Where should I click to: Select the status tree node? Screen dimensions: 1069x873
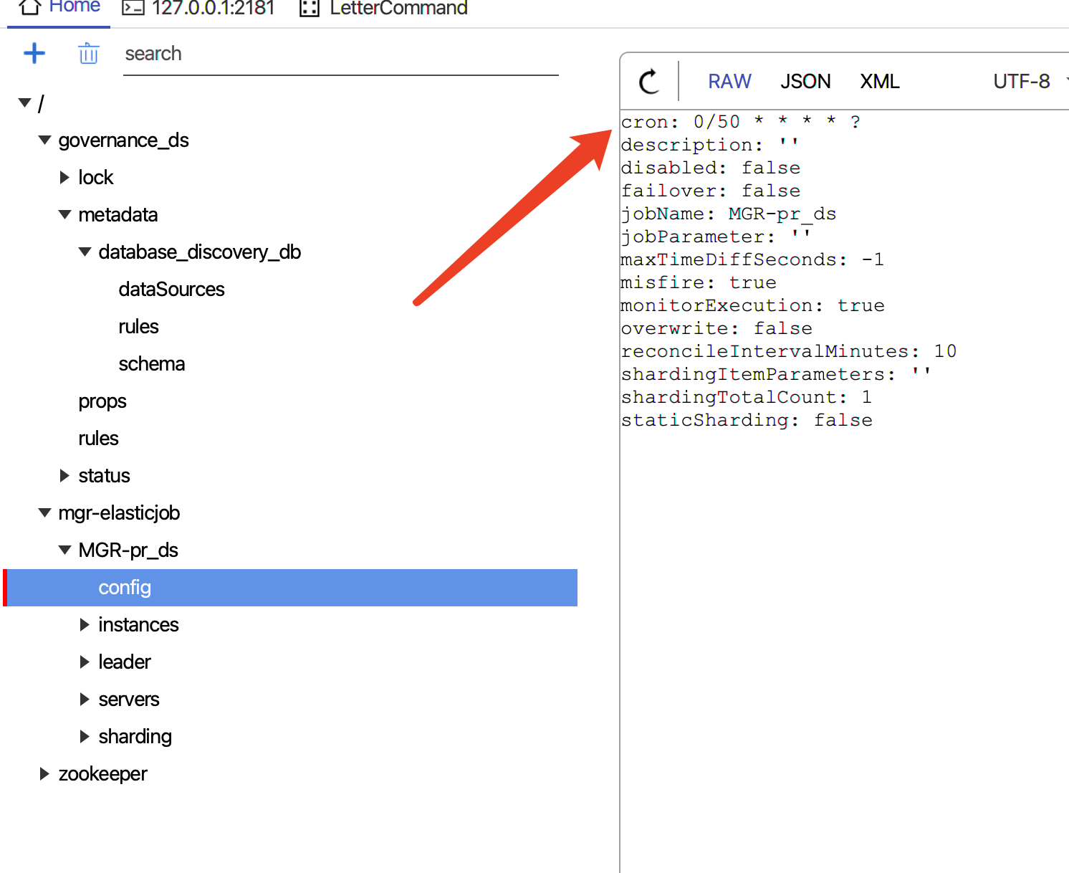pos(104,475)
